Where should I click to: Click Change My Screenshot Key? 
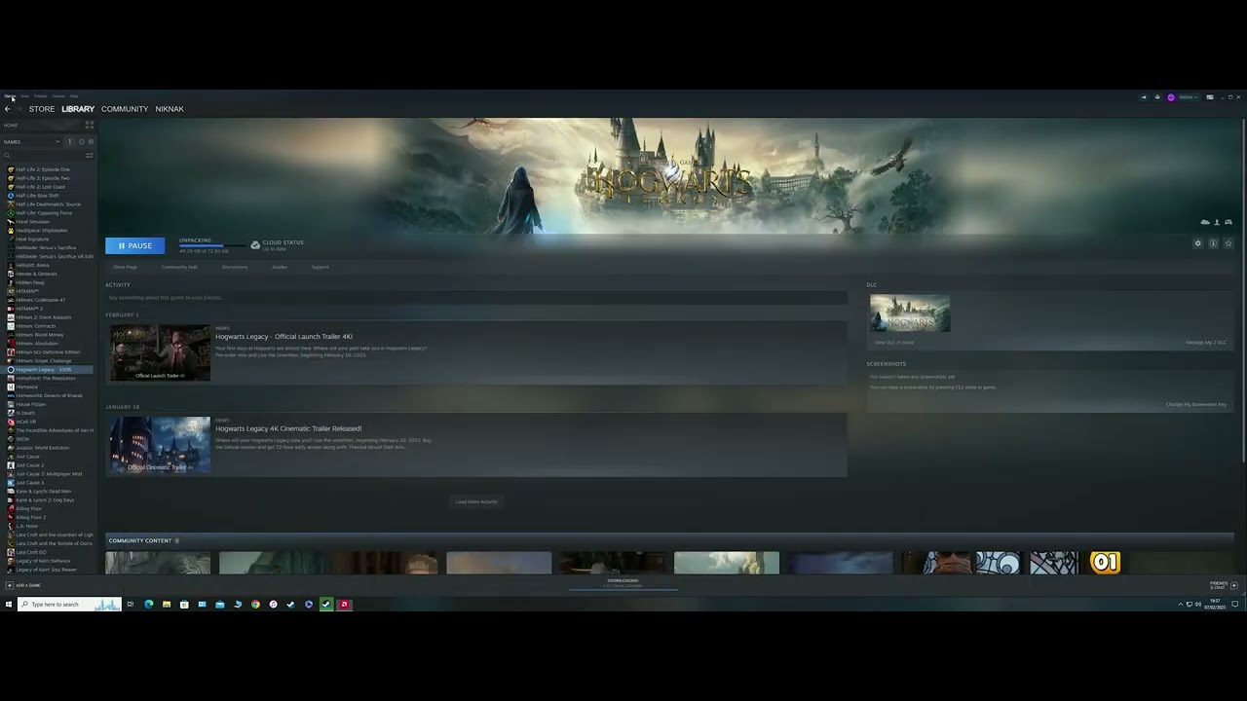pyautogui.click(x=1196, y=404)
